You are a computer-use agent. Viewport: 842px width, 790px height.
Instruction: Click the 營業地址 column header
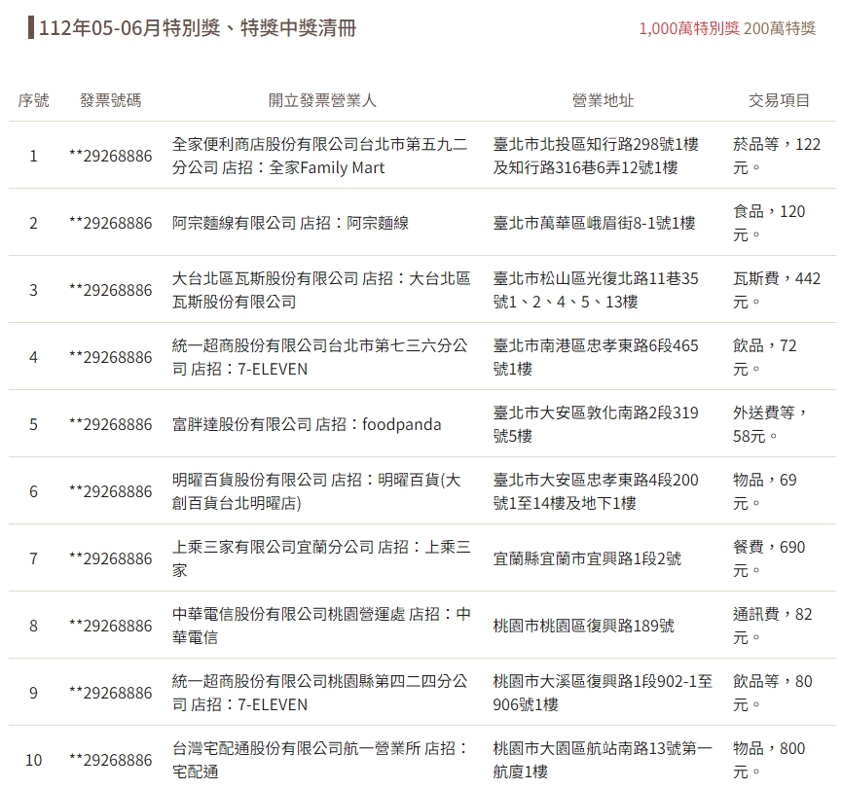click(x=604, y=100)
